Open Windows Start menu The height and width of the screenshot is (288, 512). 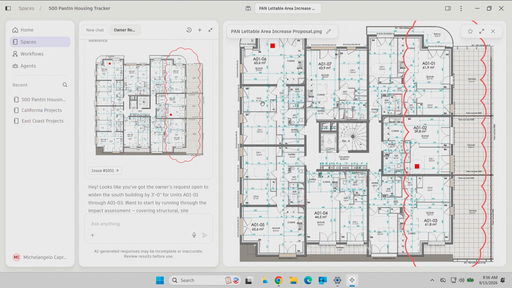tap(160, 280)
